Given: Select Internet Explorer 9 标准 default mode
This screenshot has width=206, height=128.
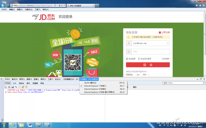Looking at the screenshot, I should click(103, 92).
